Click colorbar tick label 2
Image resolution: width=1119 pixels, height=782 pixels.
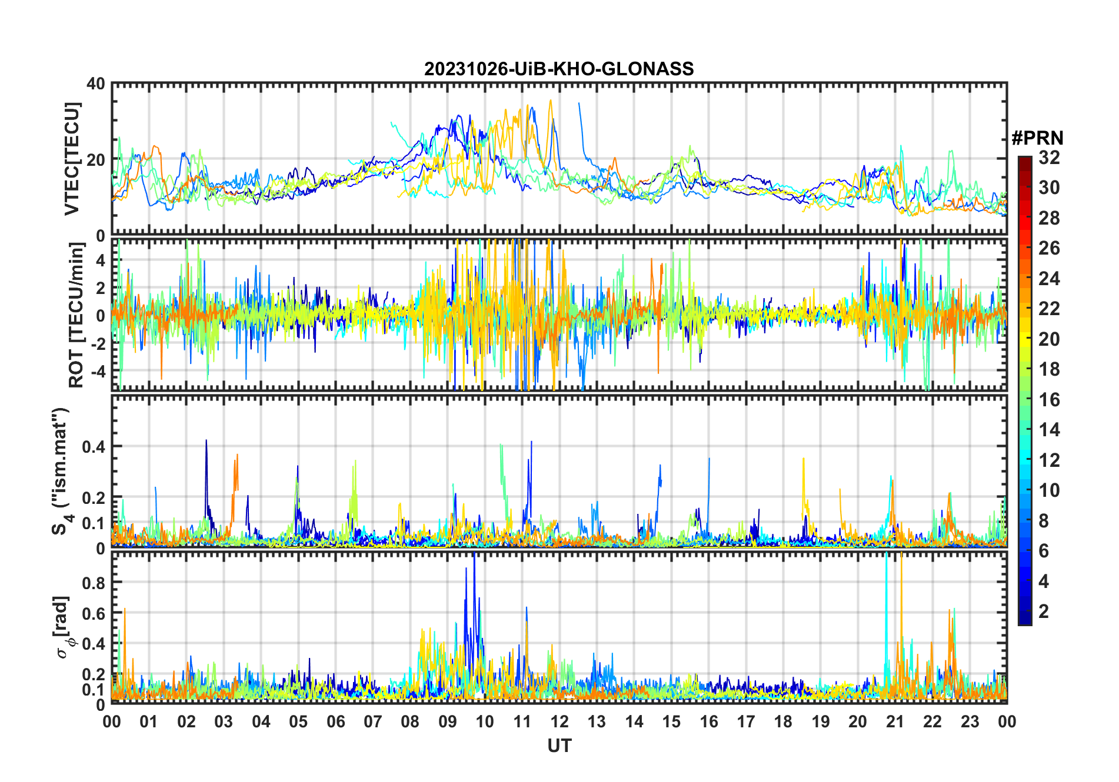point(1044,611)
